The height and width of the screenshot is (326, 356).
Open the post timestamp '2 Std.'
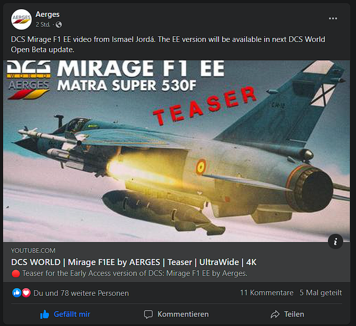(x=43, y=25)
